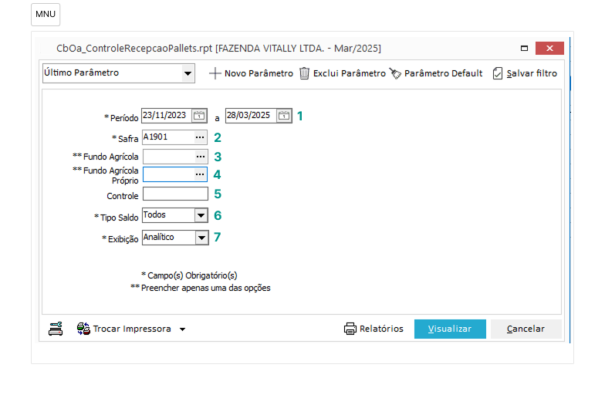Maximize the report parameter window
This screenshot has height=395, width=605.
tap(524, 48)
